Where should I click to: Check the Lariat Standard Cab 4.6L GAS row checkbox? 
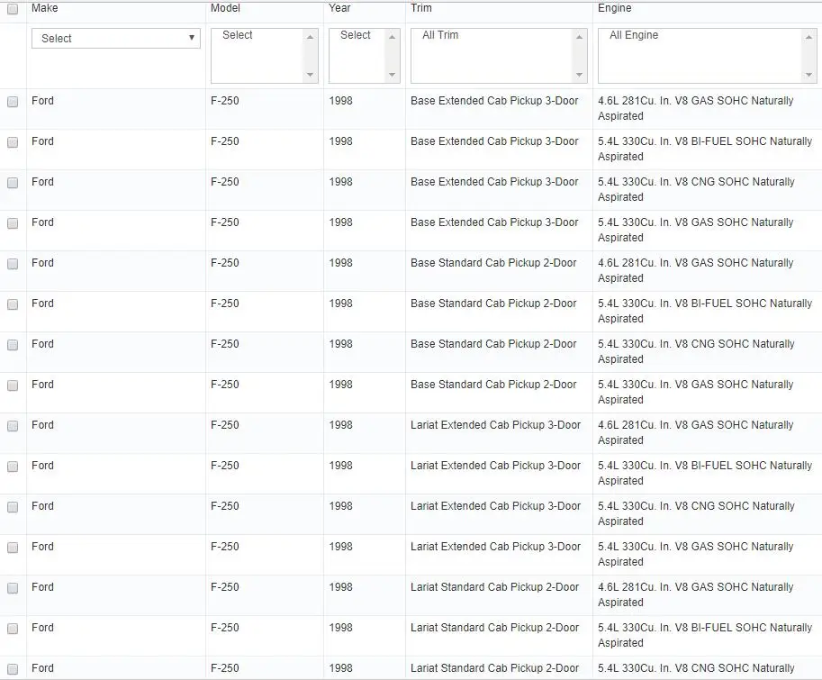pyautogui.click(x=13, y=588)
